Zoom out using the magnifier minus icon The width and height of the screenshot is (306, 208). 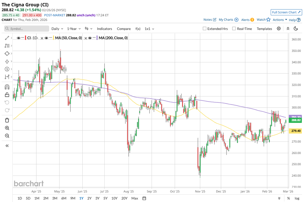point(7,136)
